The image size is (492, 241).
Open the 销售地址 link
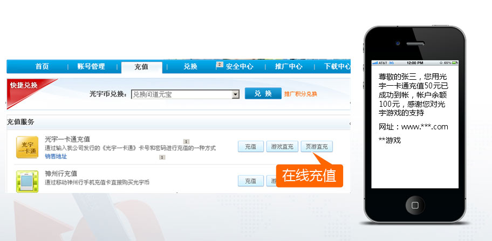click(56, 156)
